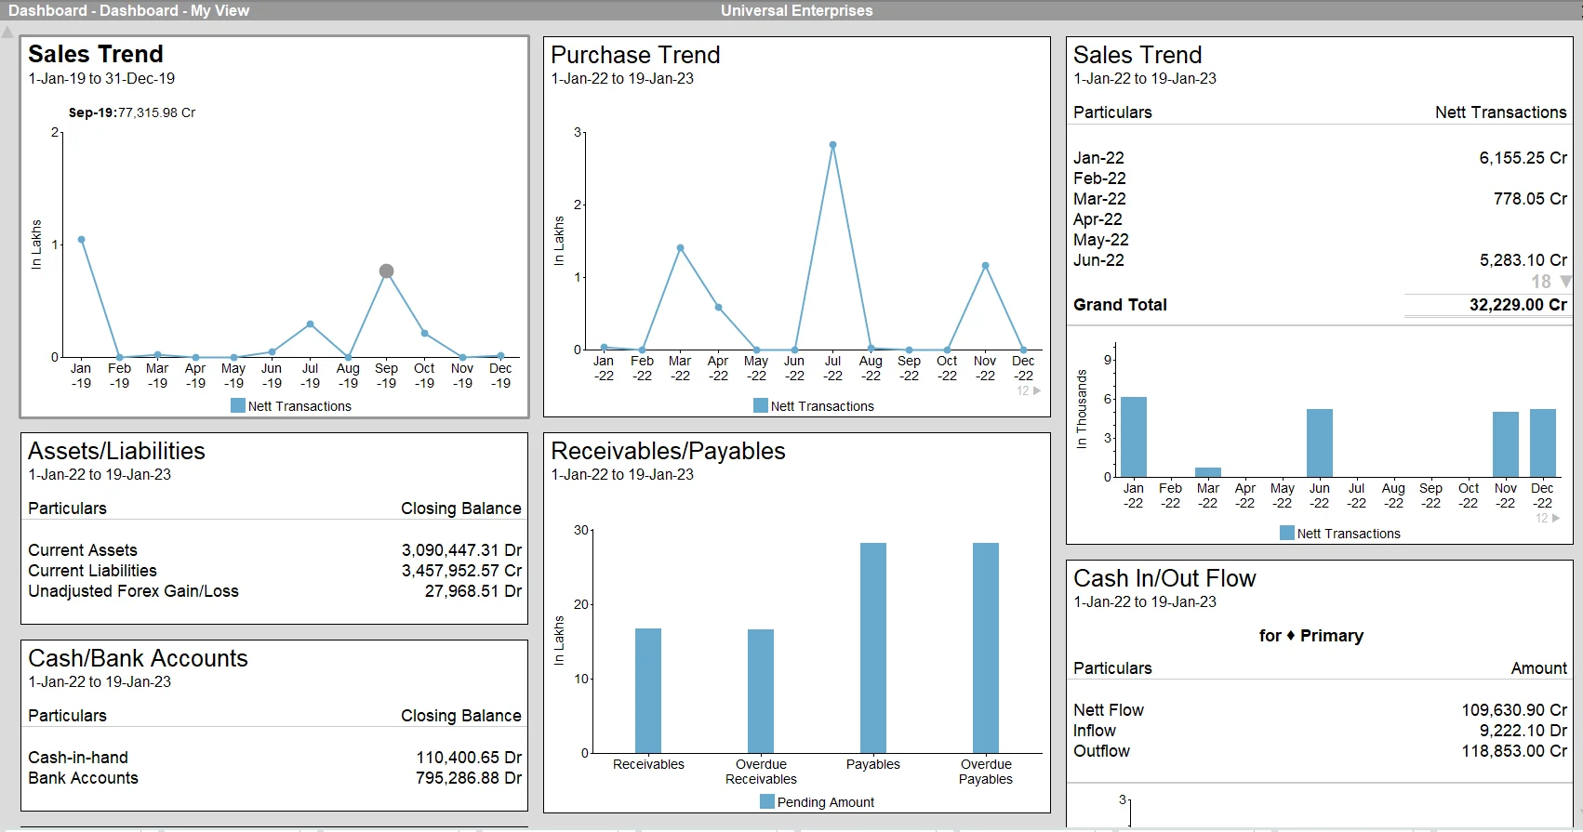This screenshot has width=1583, height=832.
Task: Select the Unadjusted Forex Gain/Loss row
Action: pos(274,591)
